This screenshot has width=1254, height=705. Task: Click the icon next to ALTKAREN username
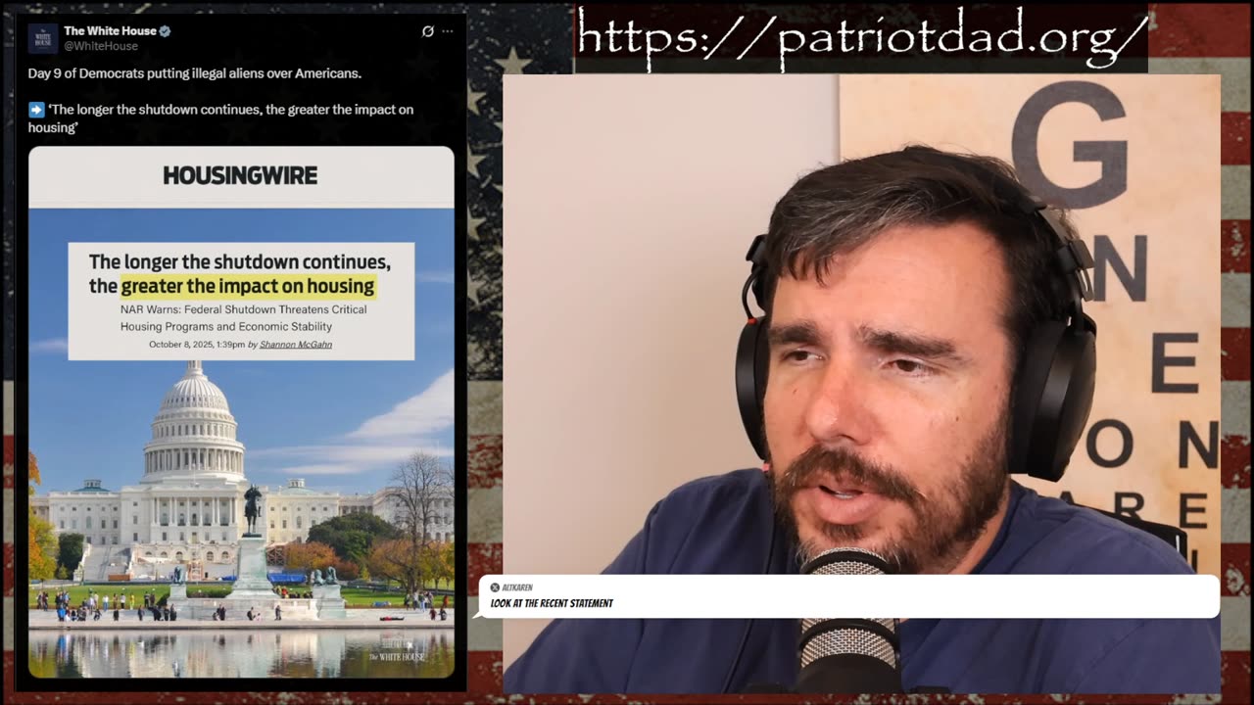pyautogui.click(x=495, y=587)
